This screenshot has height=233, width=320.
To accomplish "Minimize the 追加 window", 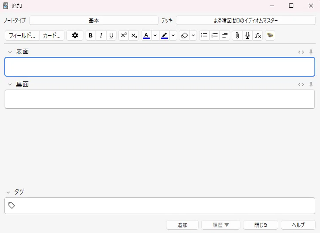I will pos(272,6).
